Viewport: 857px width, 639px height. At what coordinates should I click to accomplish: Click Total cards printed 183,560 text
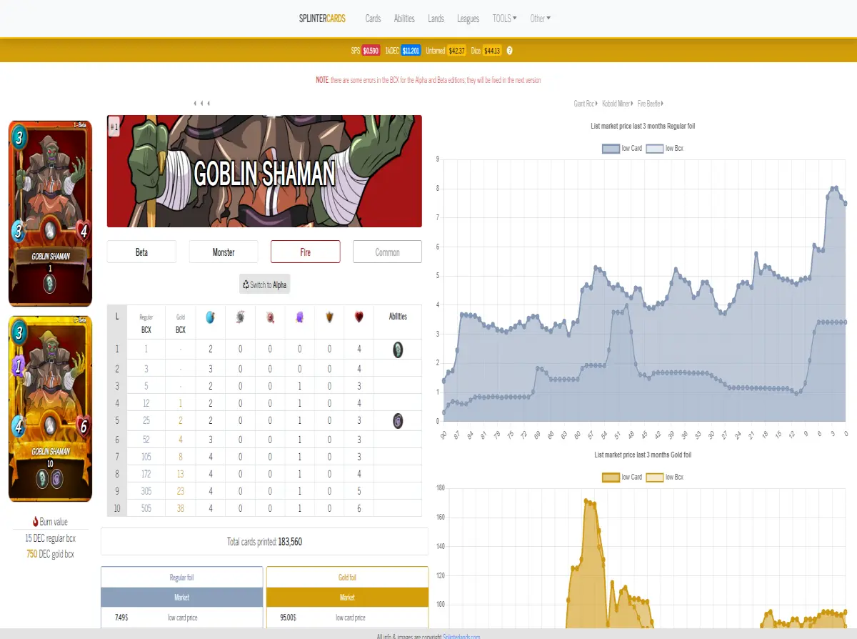[264, 542]
